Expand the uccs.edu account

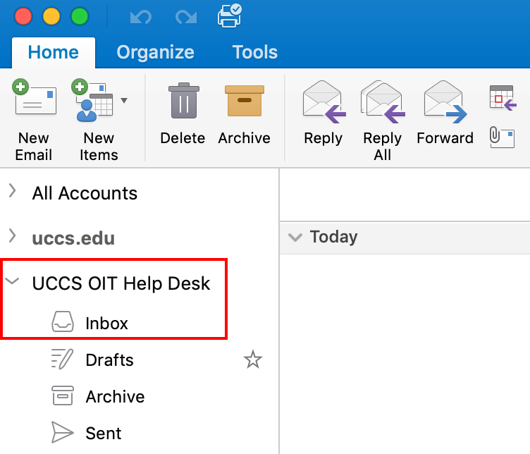(x=13, y=235)
